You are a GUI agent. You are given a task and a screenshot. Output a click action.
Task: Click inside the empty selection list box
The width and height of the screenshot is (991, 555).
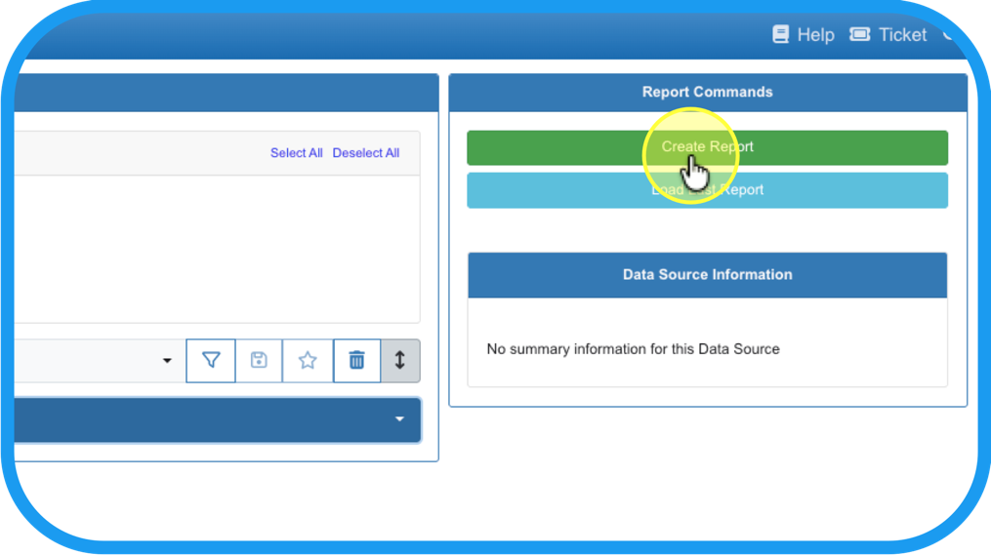(215, 249)
